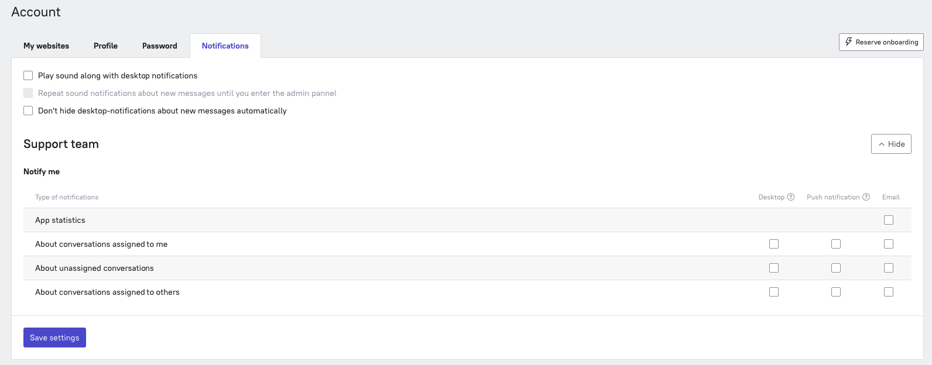The image size is (932, 365).
Task: Tick Don't hide desktop-notifications automatically checkbox
Action: [28, 111]
